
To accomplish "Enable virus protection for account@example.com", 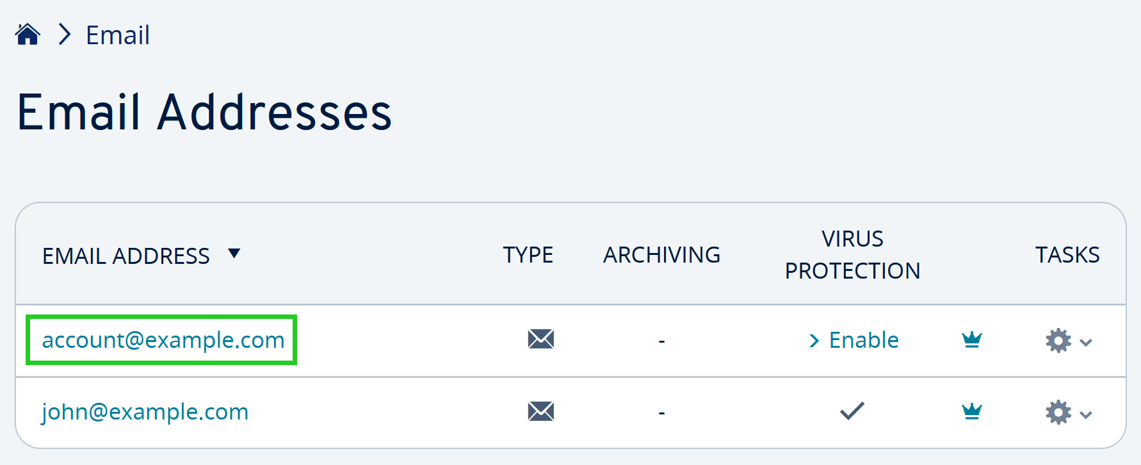I will (x=854, y=340).
